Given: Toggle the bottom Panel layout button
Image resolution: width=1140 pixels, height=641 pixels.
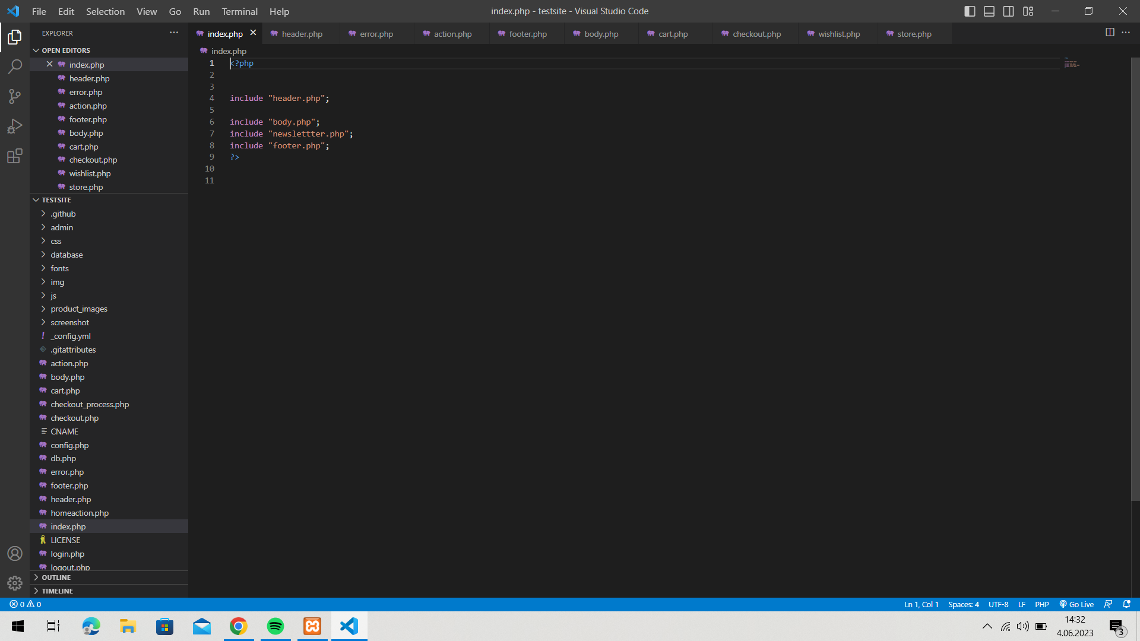Looking at the screenshot, I should coord(989,11).
